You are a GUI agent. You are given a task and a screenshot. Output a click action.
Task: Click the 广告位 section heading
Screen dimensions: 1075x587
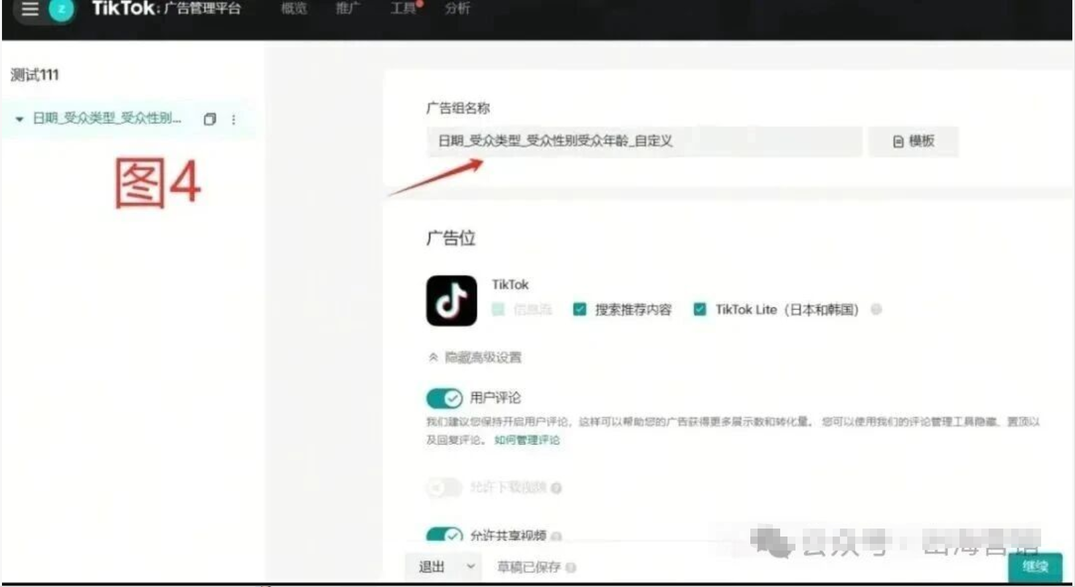point(451,238)
